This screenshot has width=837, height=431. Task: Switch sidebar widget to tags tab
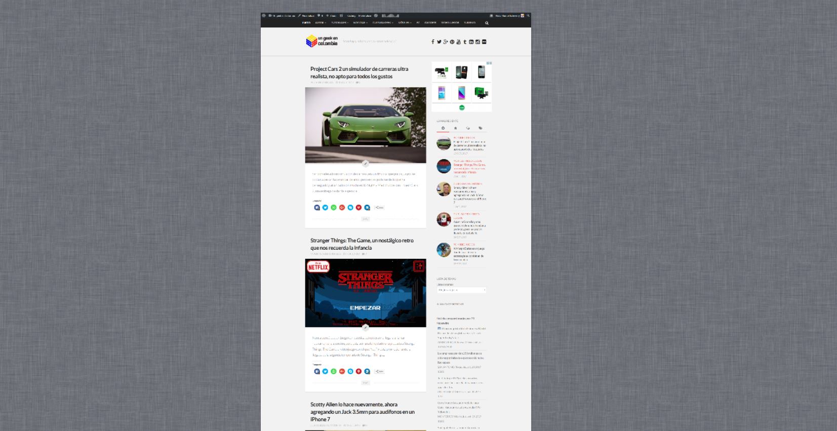click(480, 128)
